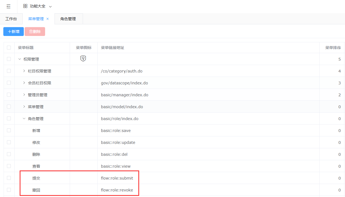Click the 功能大全 grid icon
The image size is (345, 197).
[x=25, y=6]
